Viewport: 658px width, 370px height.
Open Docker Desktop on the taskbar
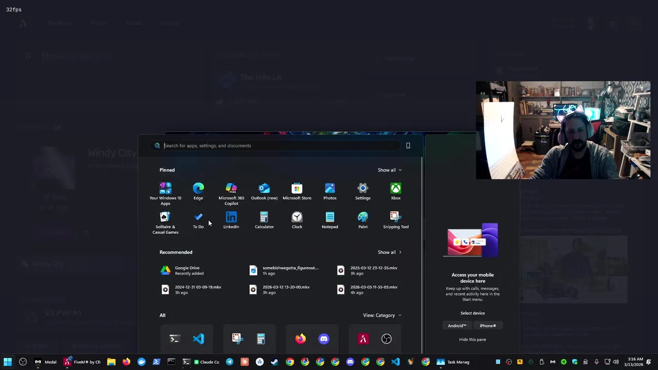[x=141, y=362]
